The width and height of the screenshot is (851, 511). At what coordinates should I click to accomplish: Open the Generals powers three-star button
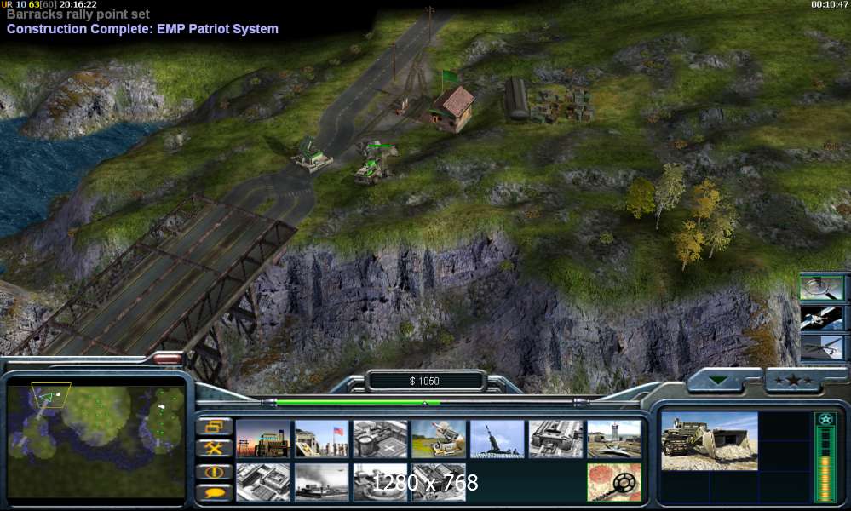click(x=793, y=380)
